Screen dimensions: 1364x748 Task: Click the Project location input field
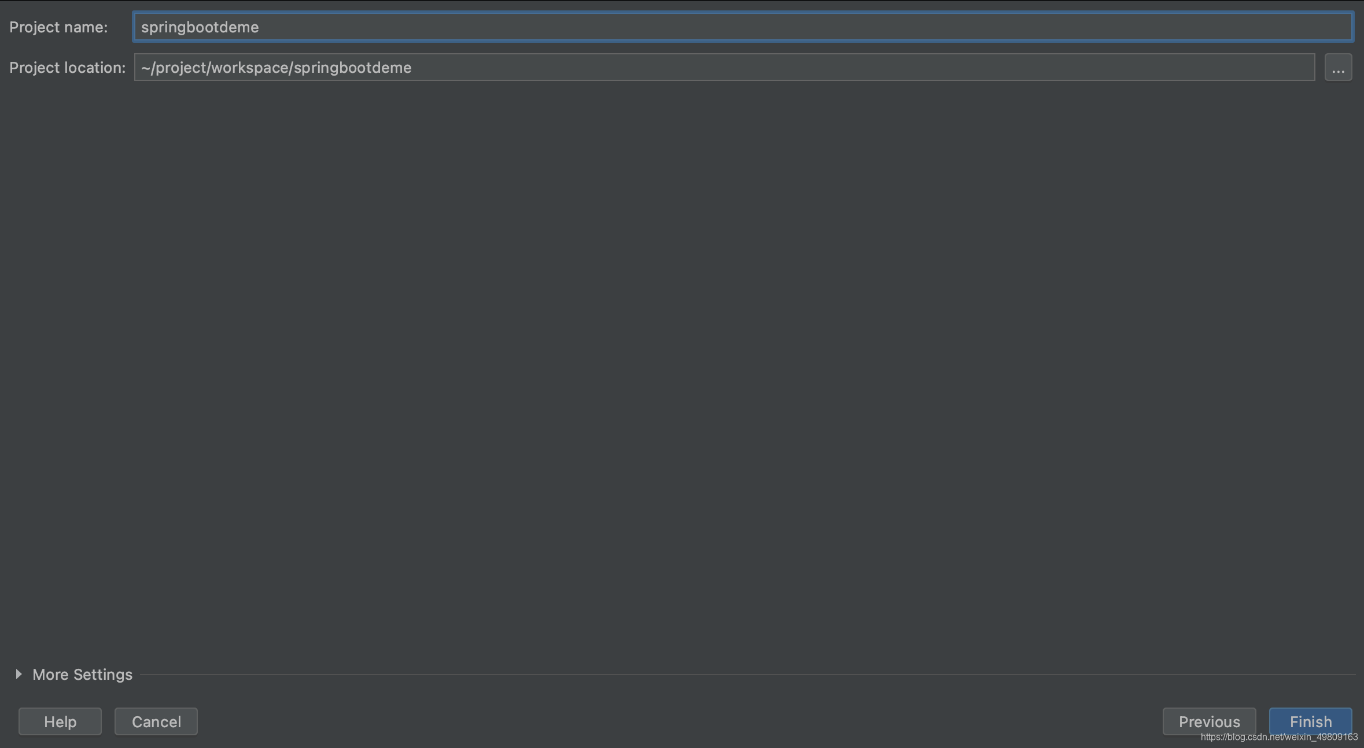coord(724,68)
